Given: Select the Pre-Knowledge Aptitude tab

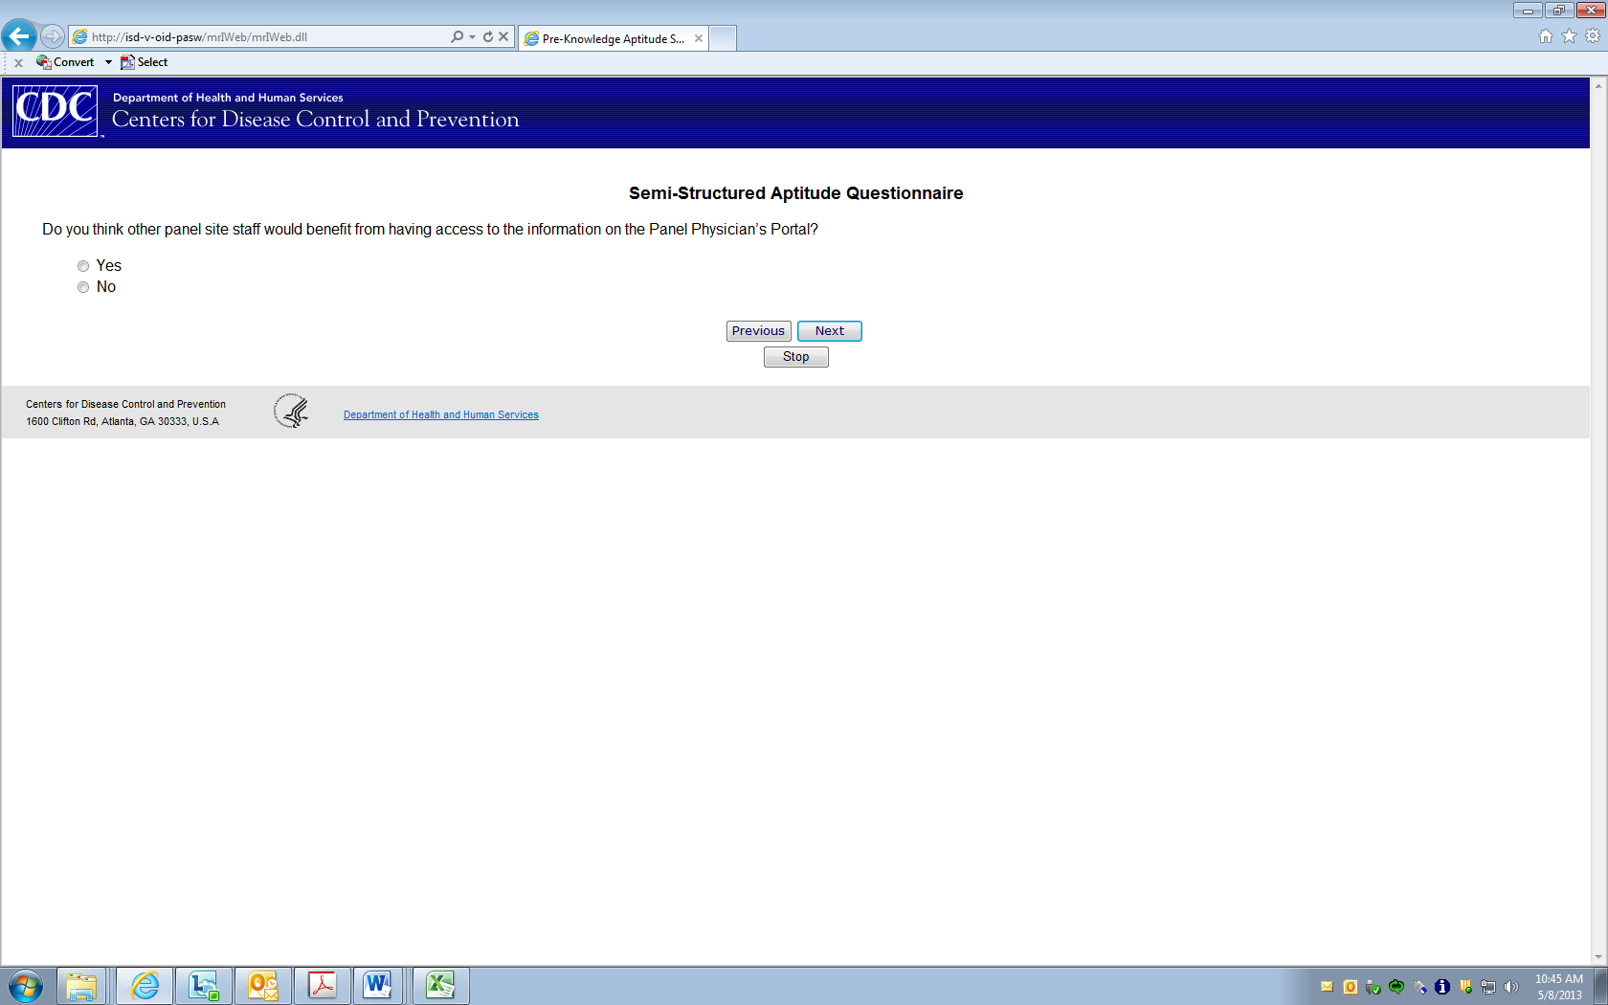Looking at the screenshot, I should 613,38.
